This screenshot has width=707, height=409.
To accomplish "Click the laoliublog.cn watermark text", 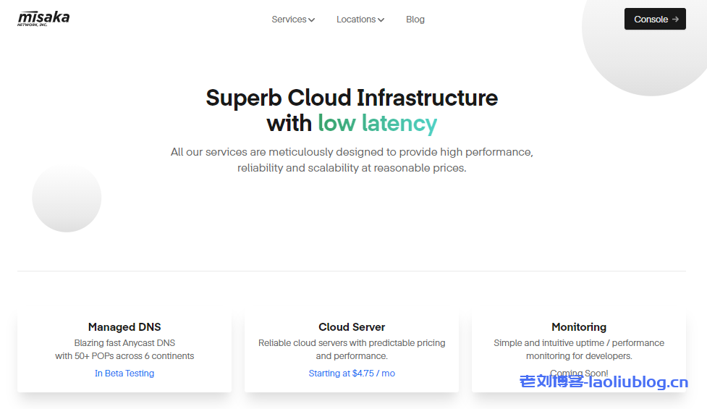I will [x=604, y=382].
